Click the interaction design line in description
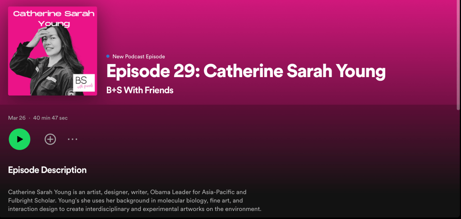Viewport: 461px width, 219px height. [134, 209]
